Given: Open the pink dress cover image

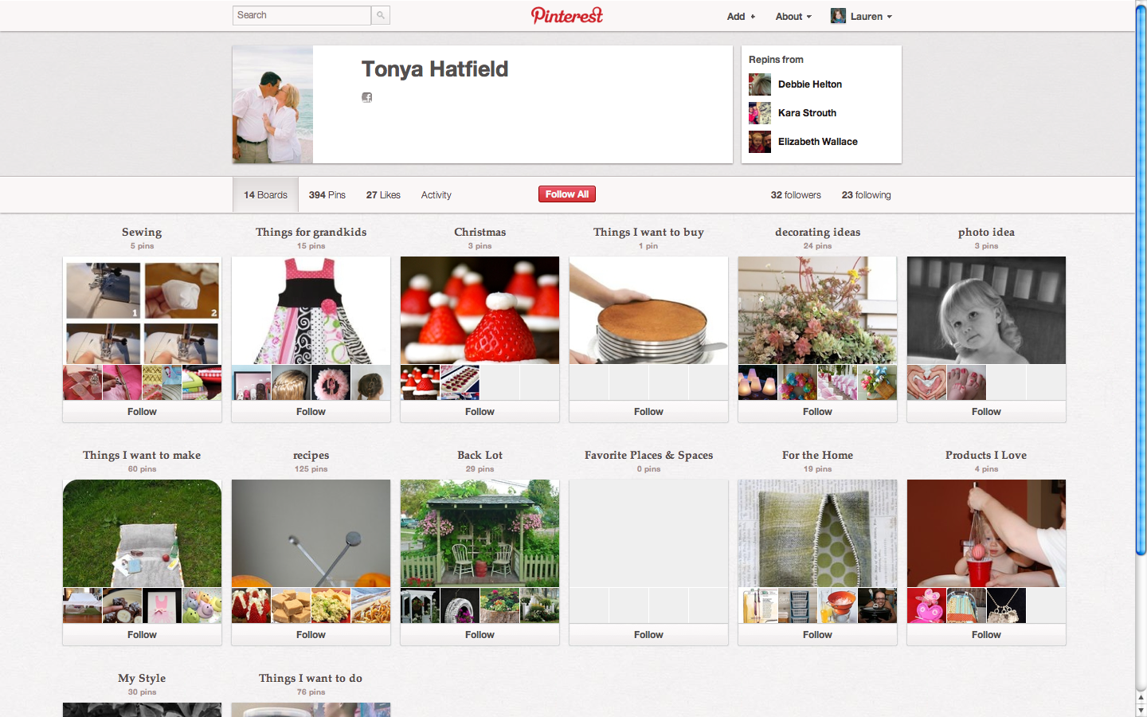Looking at the screenshot, I should [x=311, y=311].
